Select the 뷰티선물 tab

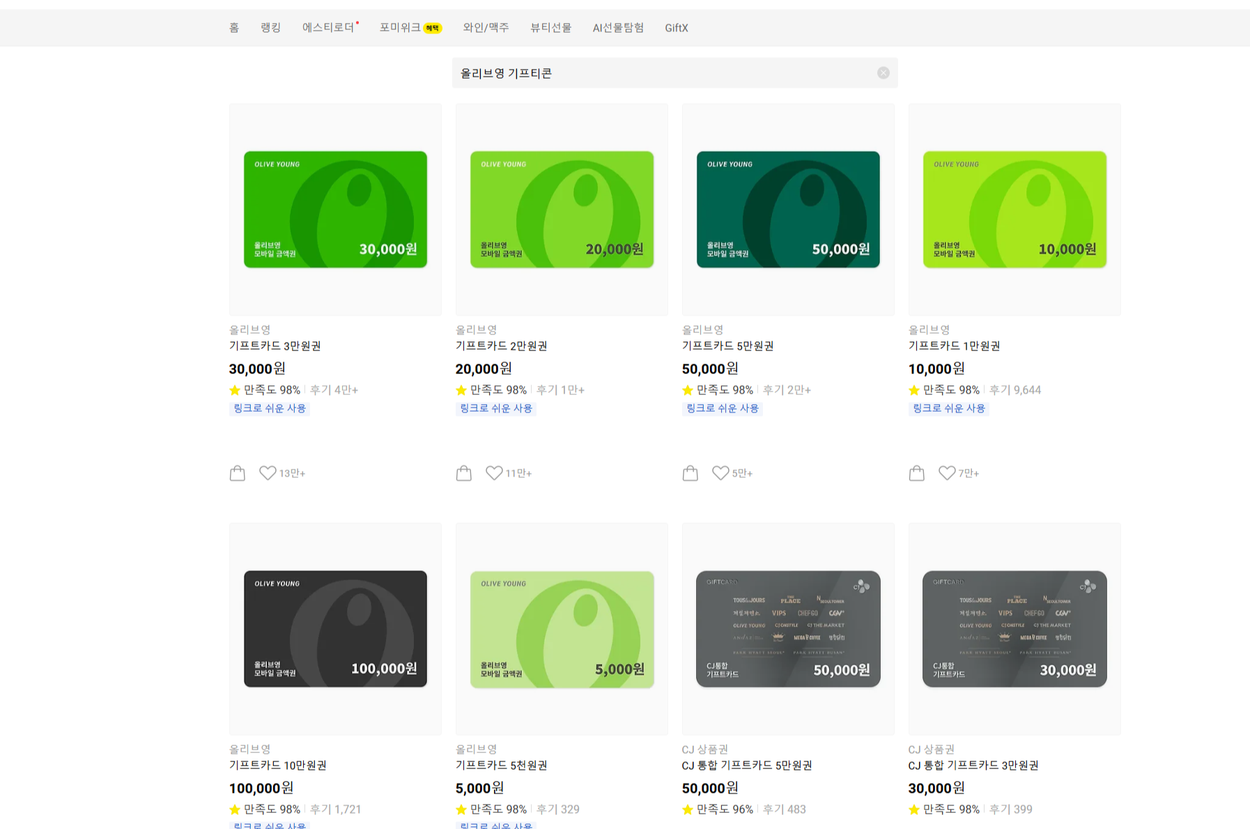(x=550, y=28)
